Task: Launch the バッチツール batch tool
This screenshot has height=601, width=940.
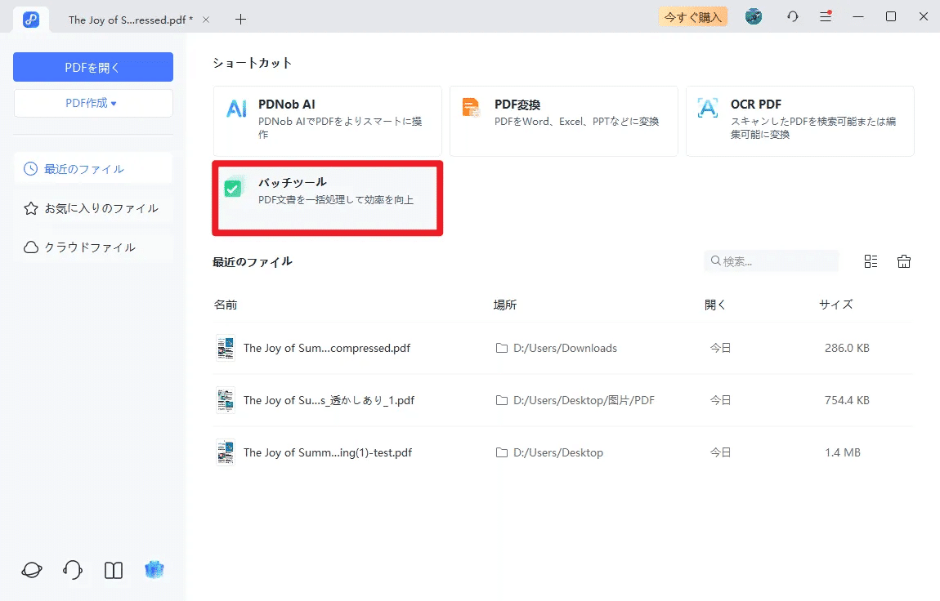Action: point(327,198)
